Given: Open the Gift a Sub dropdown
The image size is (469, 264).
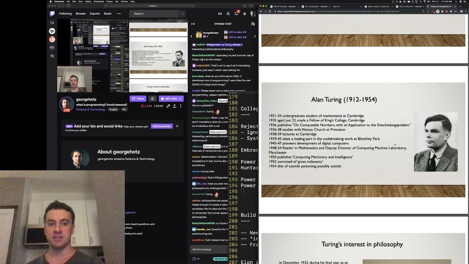Looking at the screenshot, I should 171,99.
